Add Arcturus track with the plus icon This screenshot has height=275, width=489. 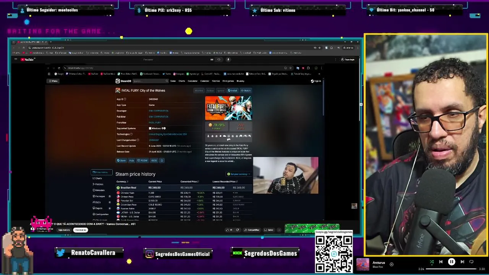[392, 264]
